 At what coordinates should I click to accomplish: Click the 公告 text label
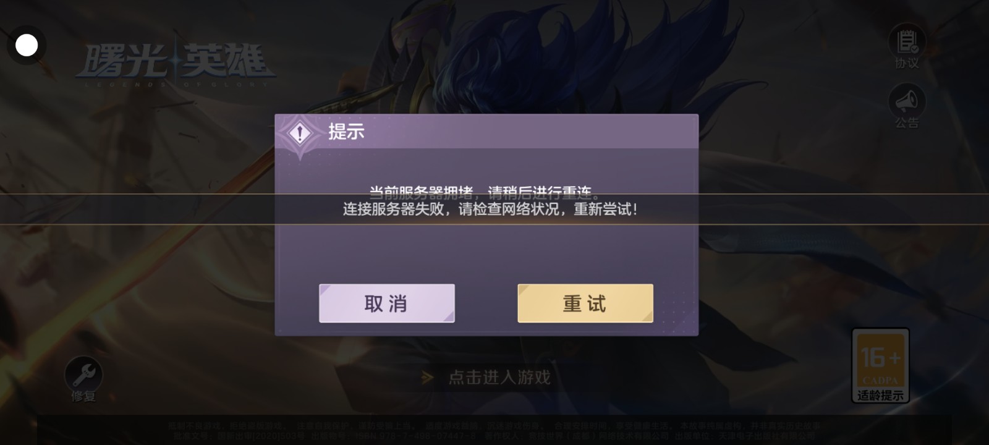(x=907, y=123)
